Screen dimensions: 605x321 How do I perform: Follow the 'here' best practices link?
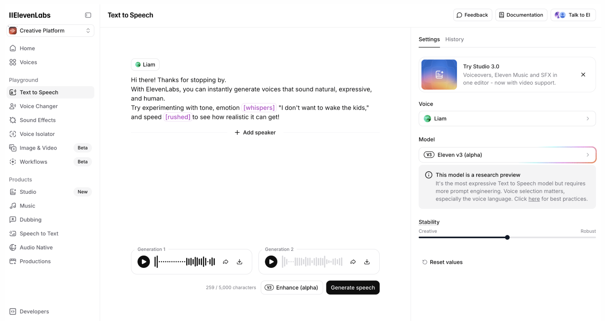click(534, 199)
